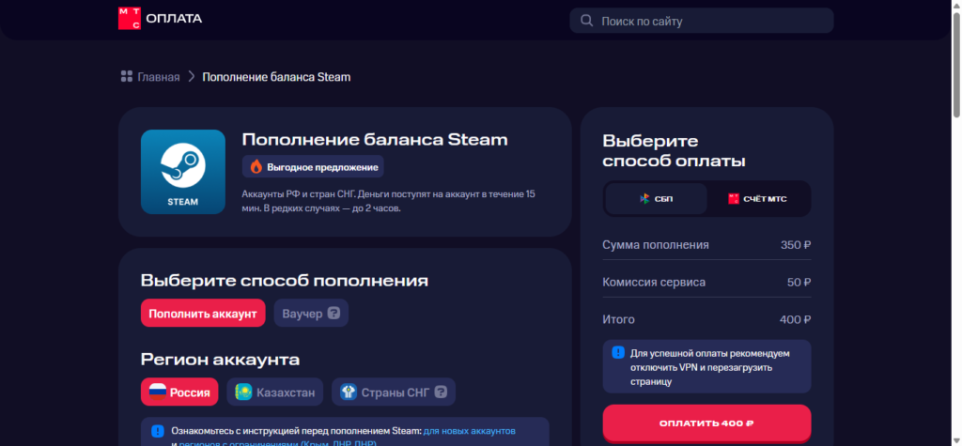Choose Страны СНГ region option
Image resolution: width=962 pixels, height=446 pixels.
pos(394,392)
